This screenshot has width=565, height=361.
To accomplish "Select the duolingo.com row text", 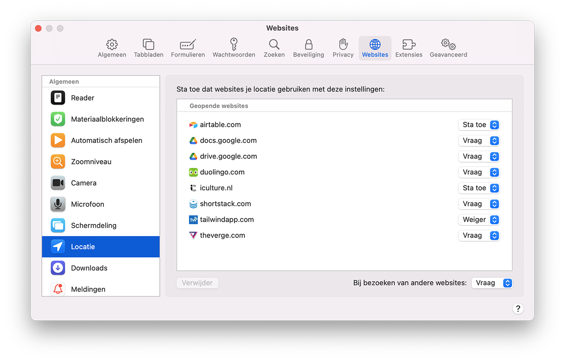I will [x=222, y=172].
